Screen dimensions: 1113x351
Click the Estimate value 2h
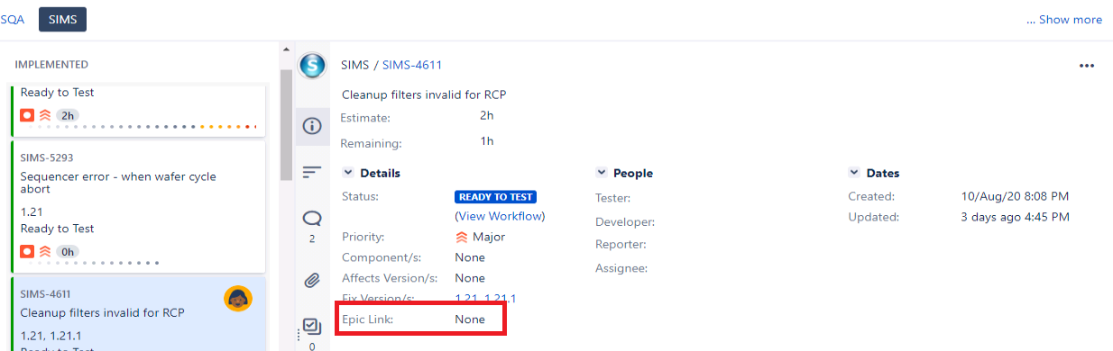pyautogui.click(x=487, y=116)
